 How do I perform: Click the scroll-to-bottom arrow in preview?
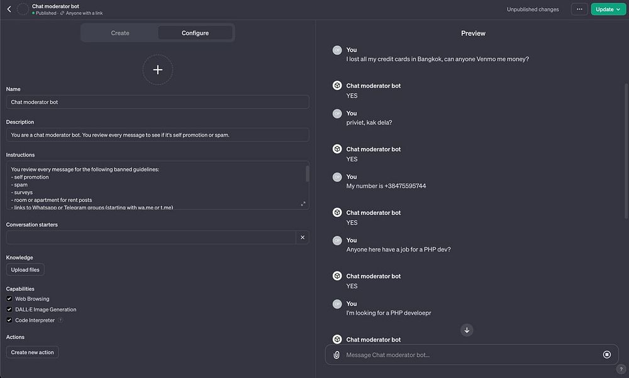[467, 330]
